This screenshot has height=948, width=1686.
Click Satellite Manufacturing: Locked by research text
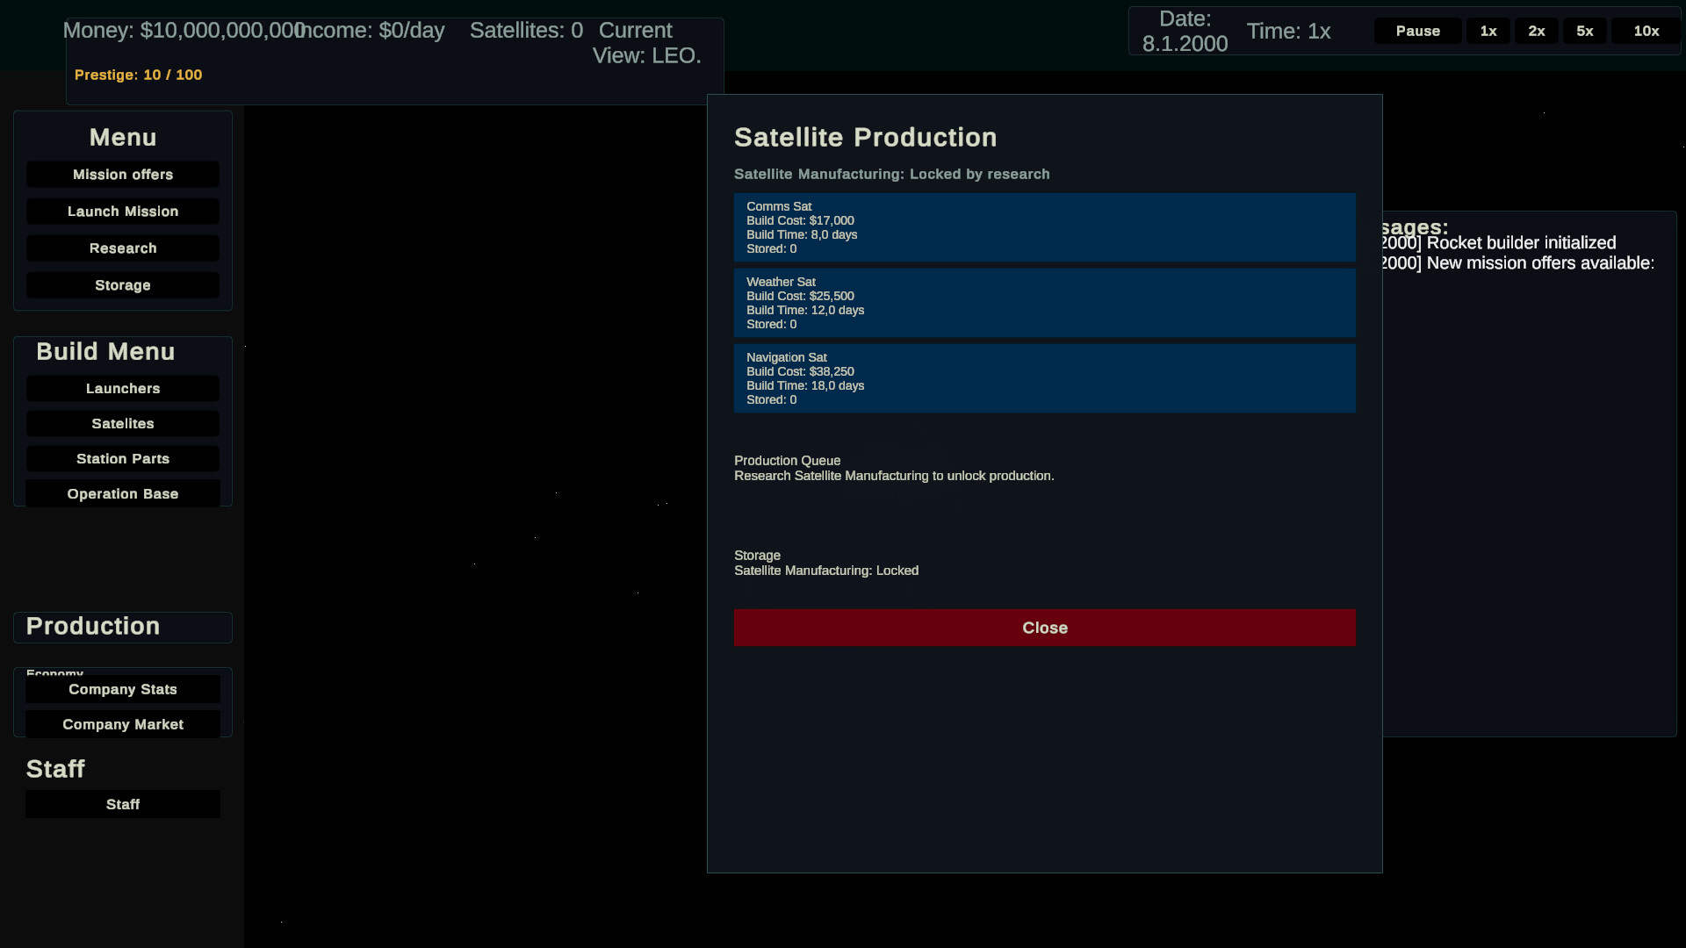pos(891,175)
